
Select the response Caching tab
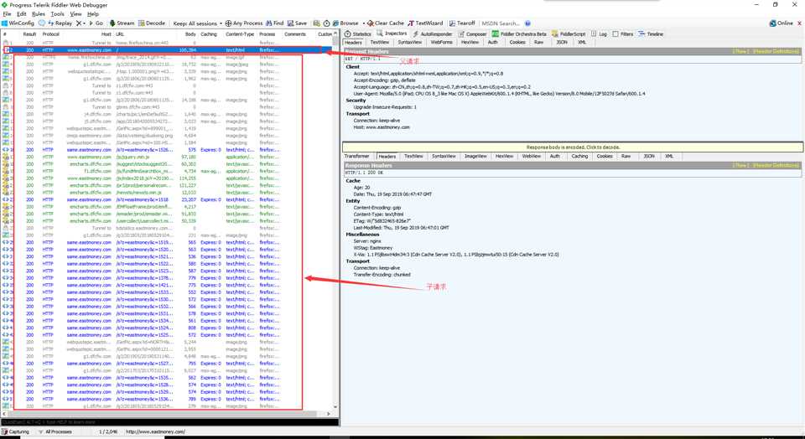(579, 156)
